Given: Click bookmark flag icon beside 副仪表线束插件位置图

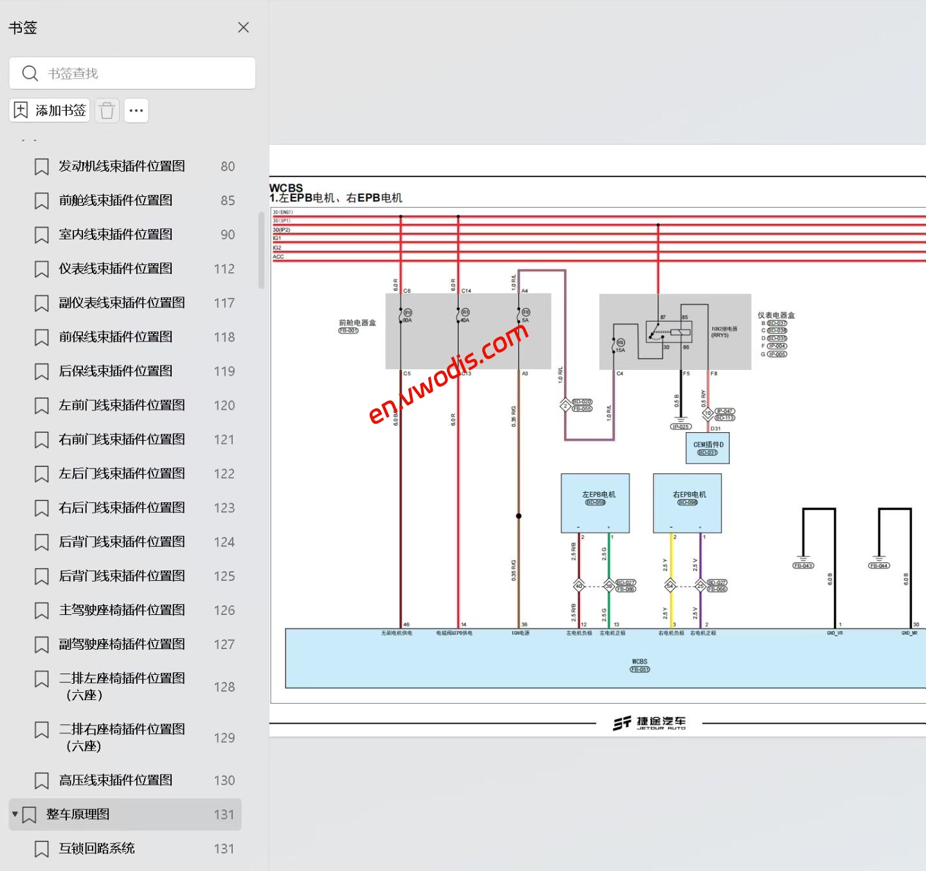Looking at the screenshot, I should (x=41, y=302).
